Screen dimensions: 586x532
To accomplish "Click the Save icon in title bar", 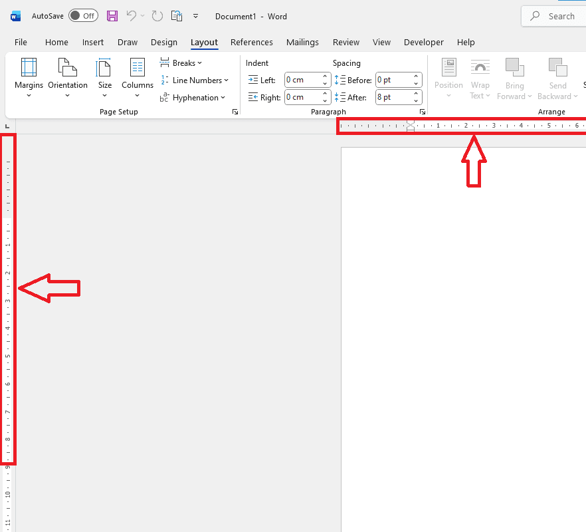I will click(112, 16).
